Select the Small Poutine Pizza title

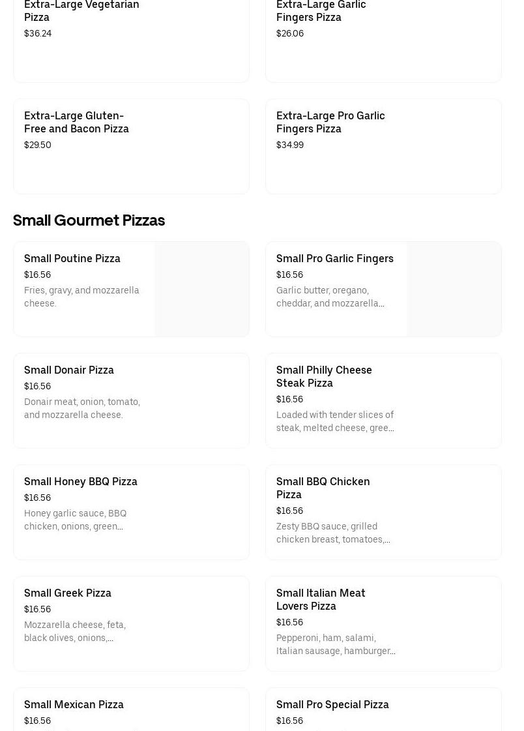pyautogui.click(x=72, y=258)
